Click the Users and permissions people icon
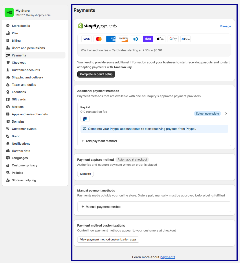 [8, 48]
